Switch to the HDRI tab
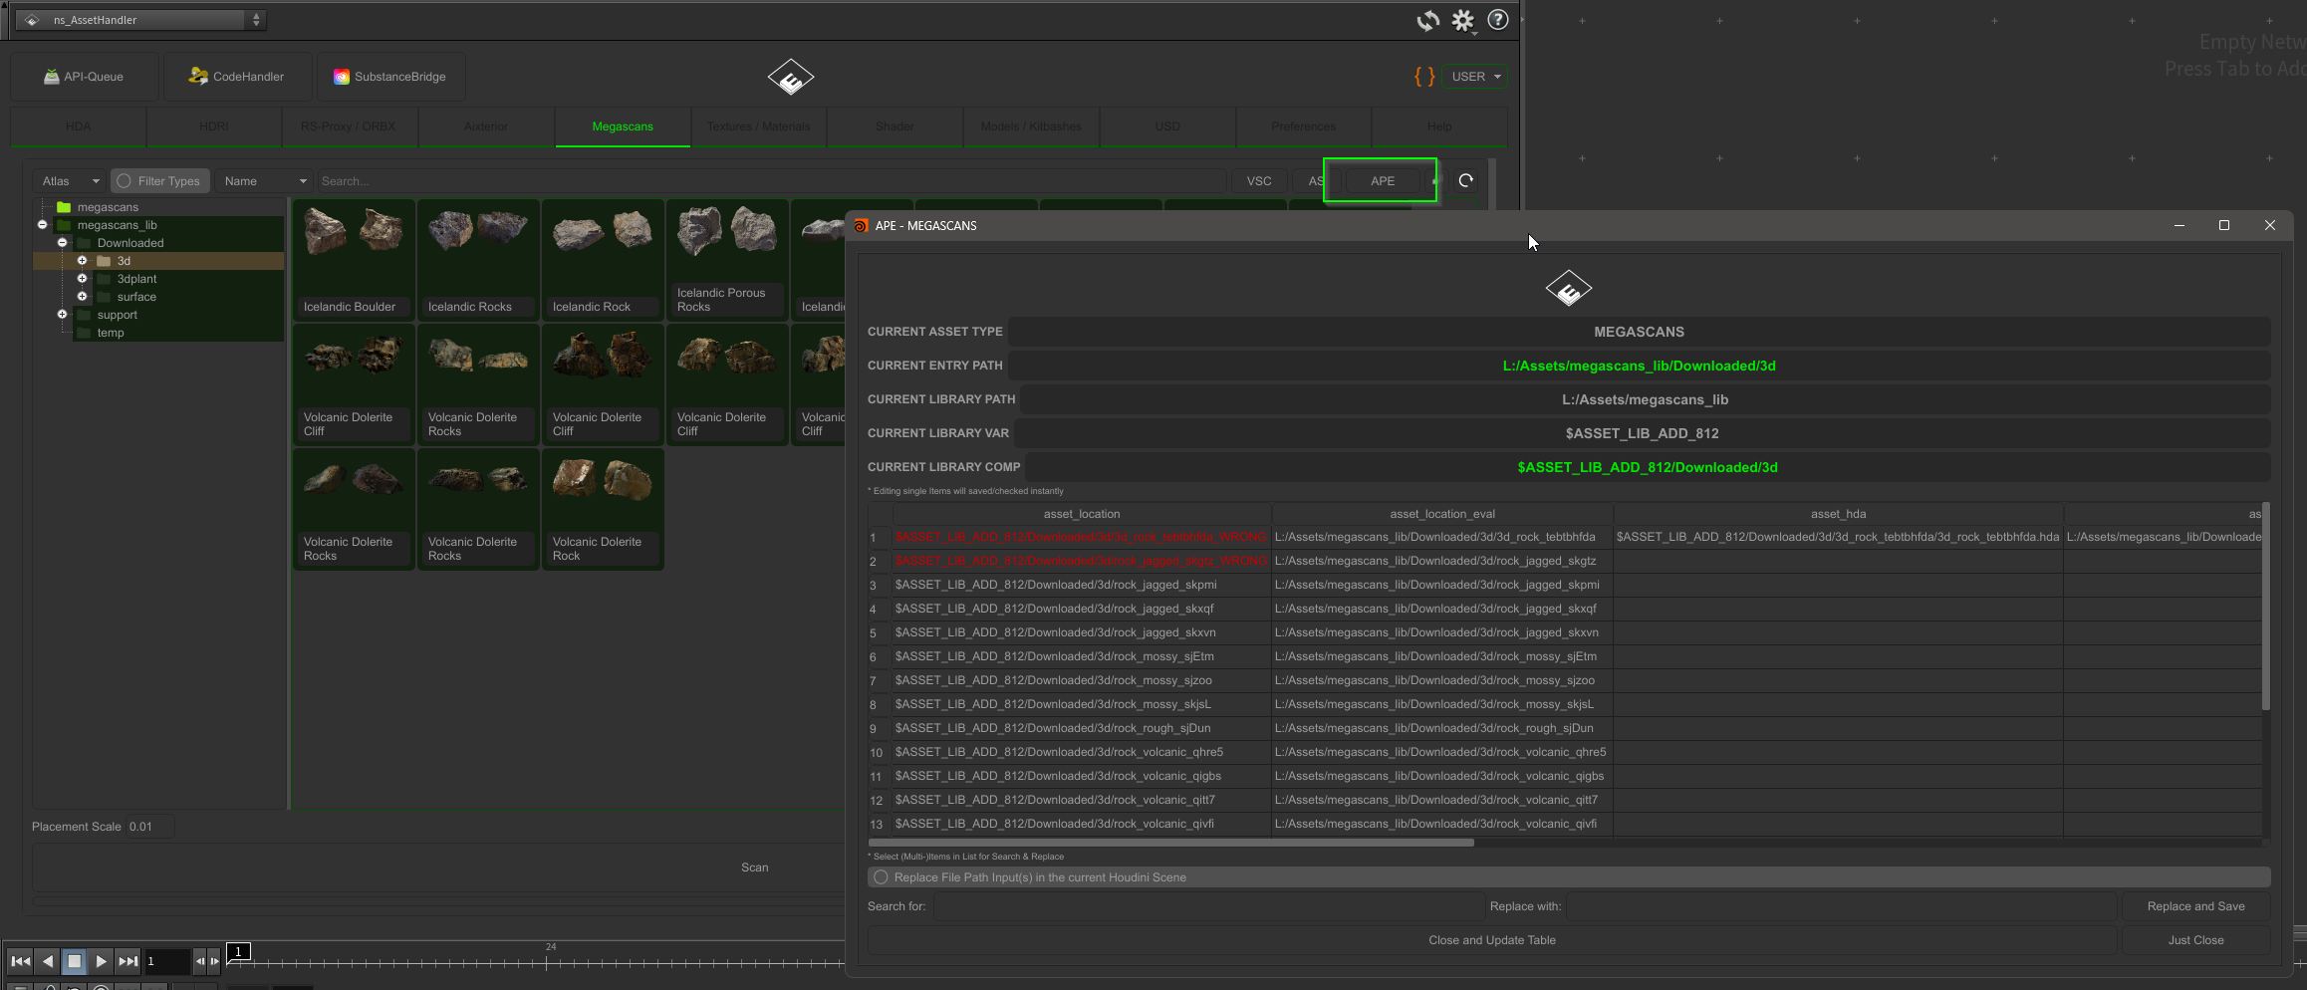The image size is (2307, 990). tap(213, 126)
